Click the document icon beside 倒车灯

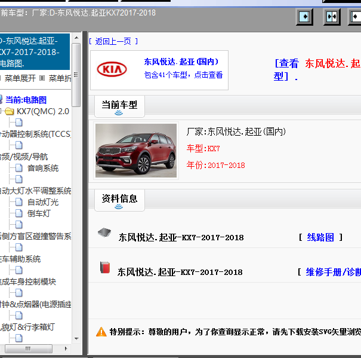19,213
